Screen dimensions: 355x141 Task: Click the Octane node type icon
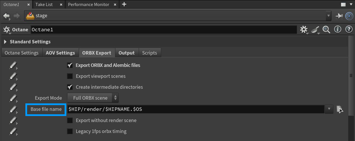pyautogui.click(x=6, y=30)
